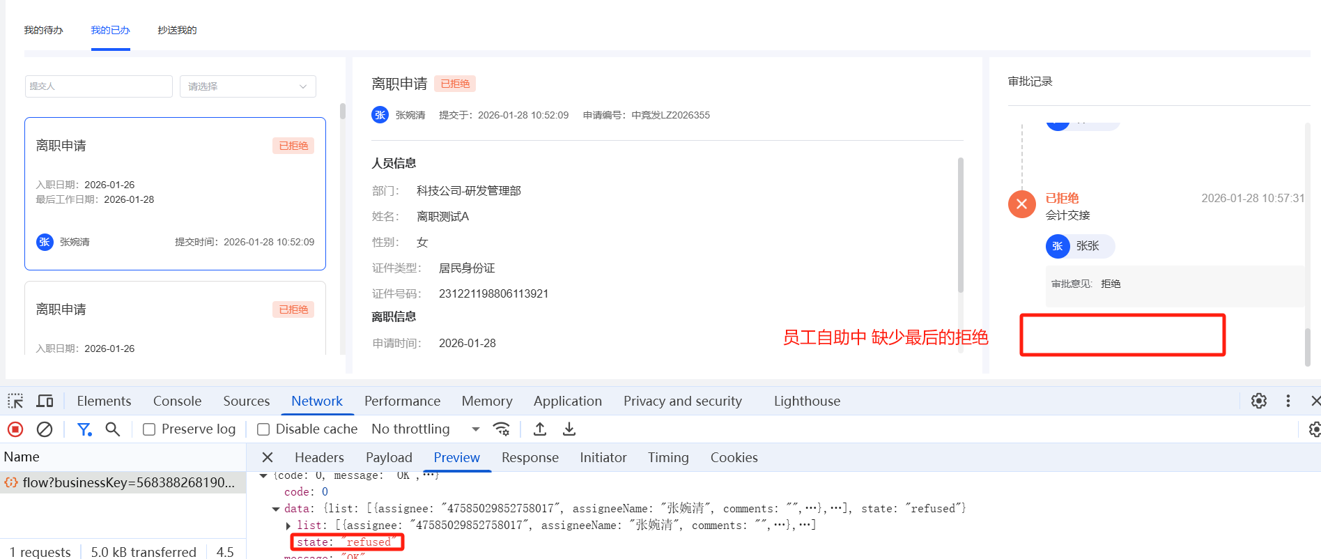Show request Headers tab
1321x559 pixels.
pos(319,457)
